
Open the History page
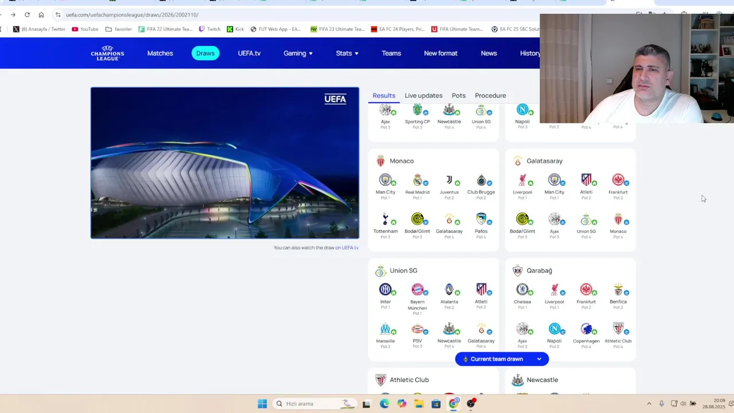tap(530, 53)
